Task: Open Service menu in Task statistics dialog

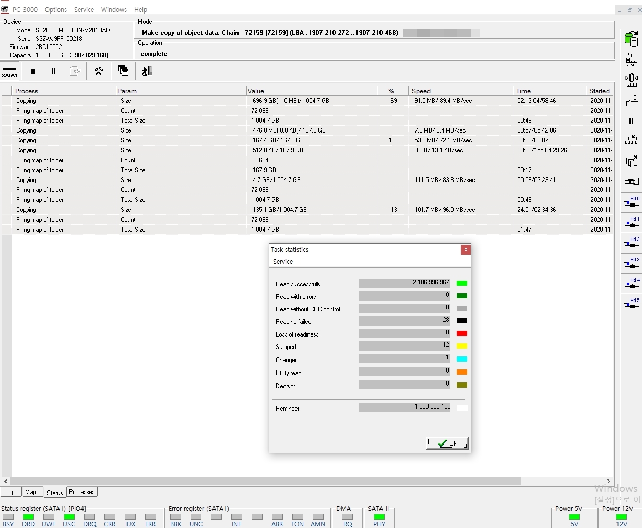Action: (x=283, y=262)
